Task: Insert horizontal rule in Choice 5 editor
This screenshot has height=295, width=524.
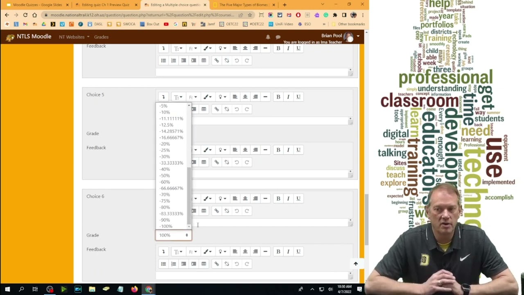Action: (265, 97)
